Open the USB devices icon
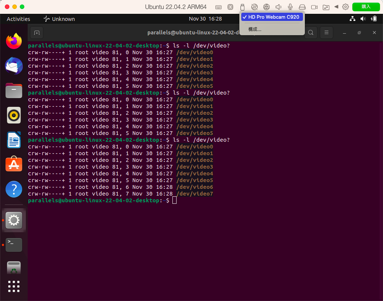 click(242, 7)
